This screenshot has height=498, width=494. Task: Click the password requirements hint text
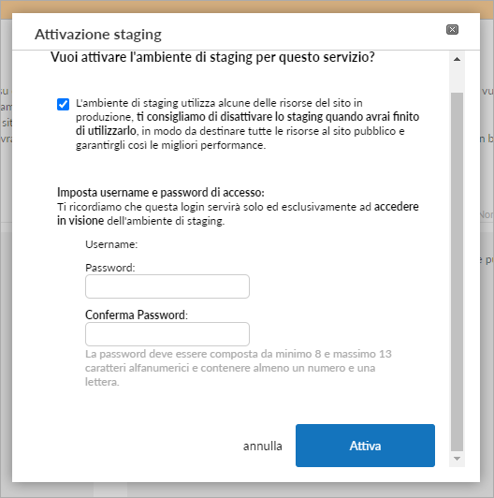click(238, 368)
